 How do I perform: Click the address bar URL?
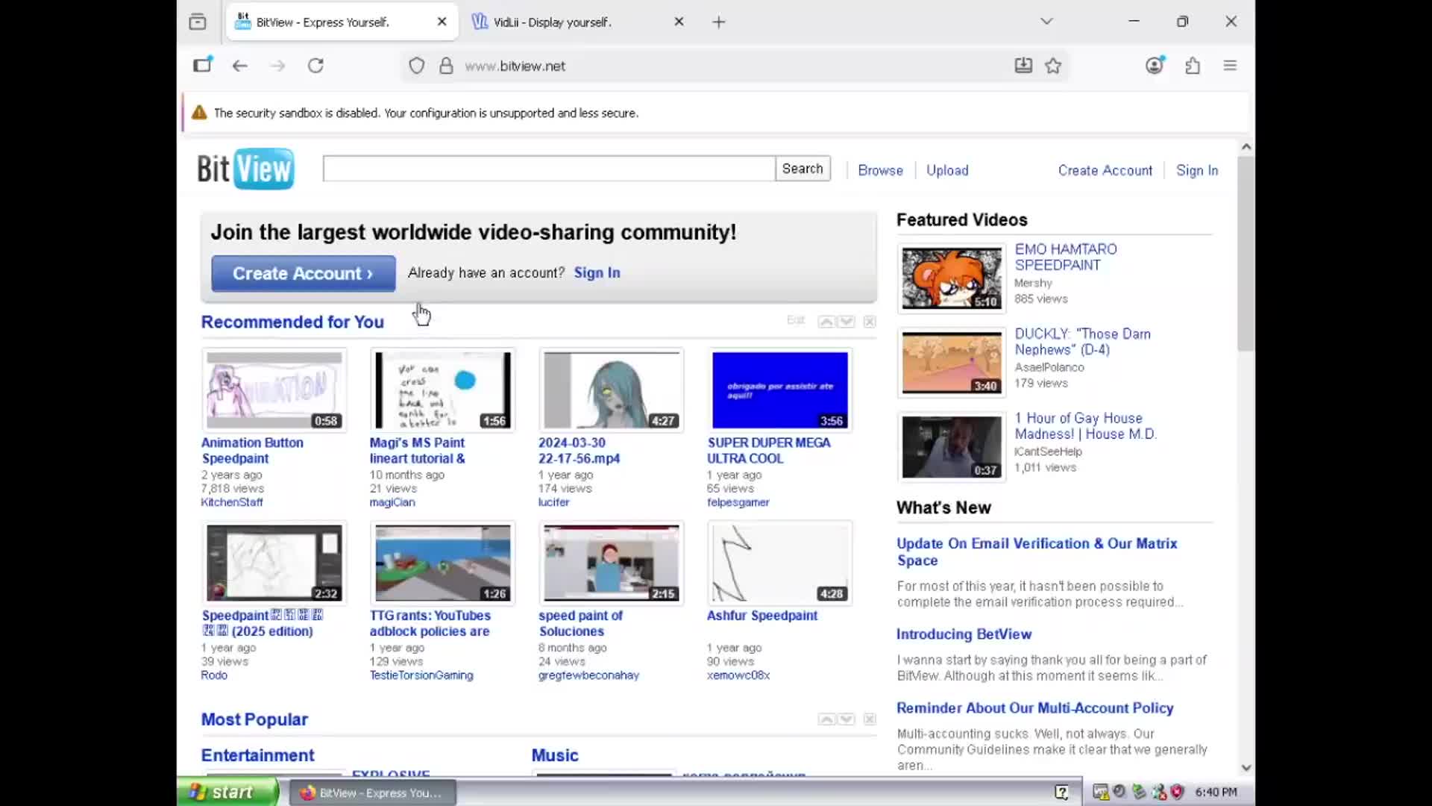point(515,66)
